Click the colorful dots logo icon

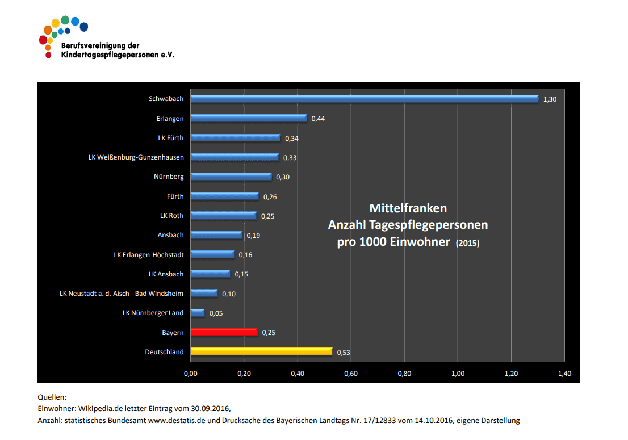(x=62, y=36)
